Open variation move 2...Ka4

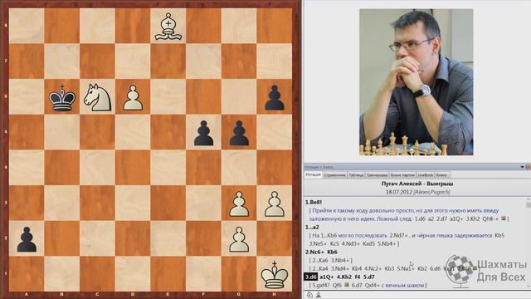point(320,268)
